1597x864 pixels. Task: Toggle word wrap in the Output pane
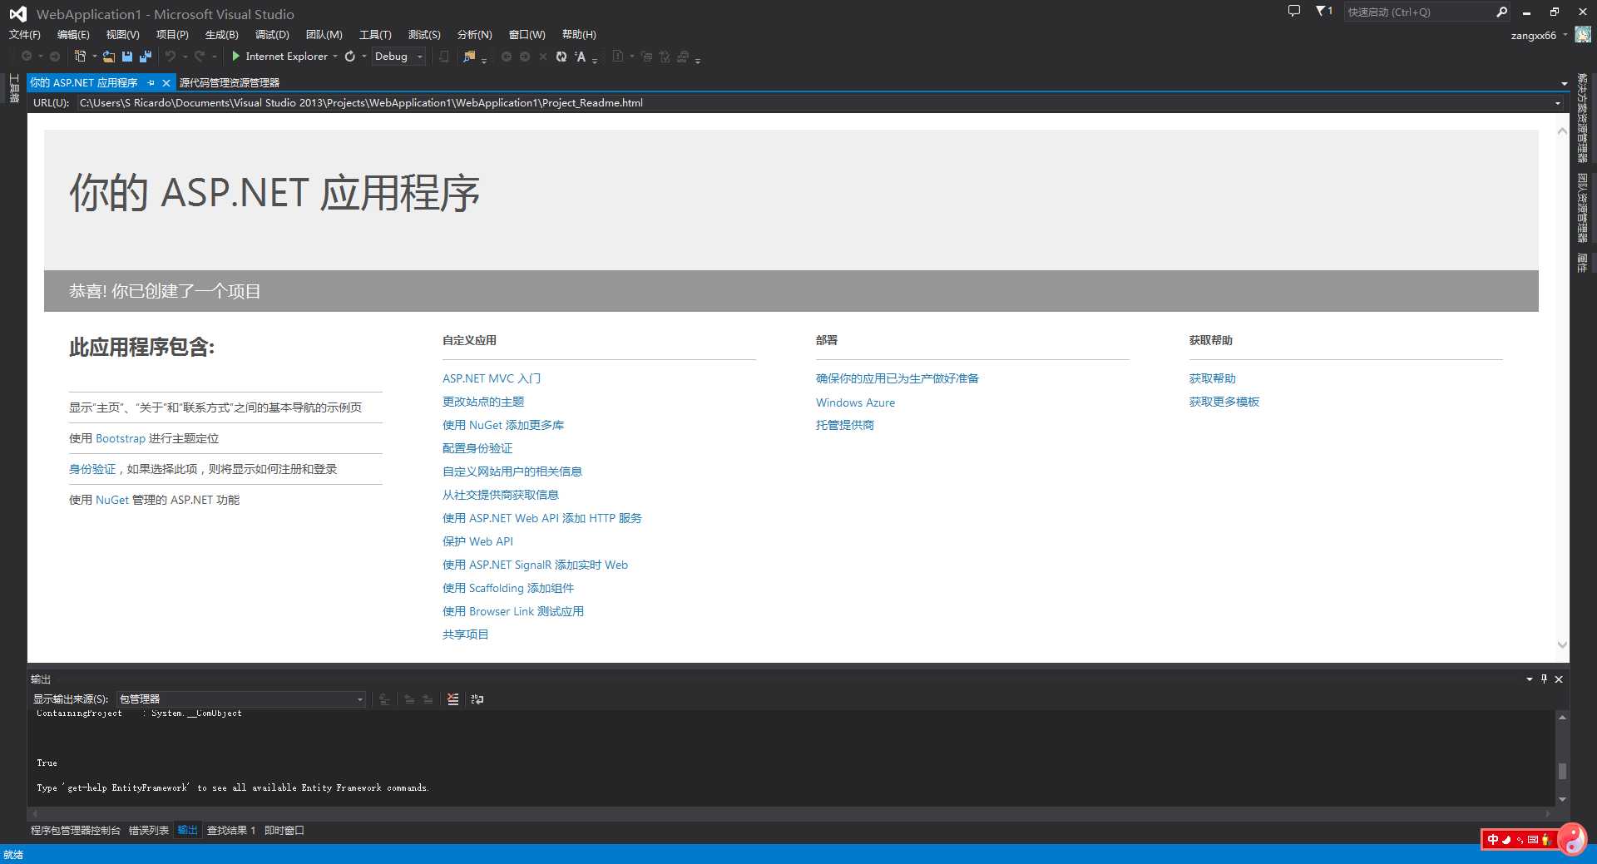point(477,699)
